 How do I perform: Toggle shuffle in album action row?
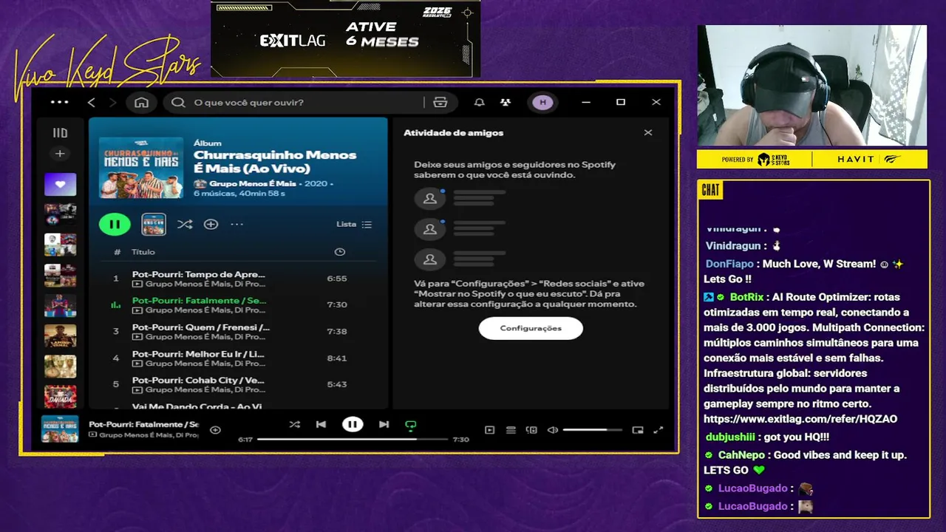[x=185, y=224]
